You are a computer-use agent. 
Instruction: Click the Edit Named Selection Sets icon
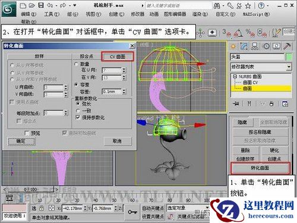(276, 33)
